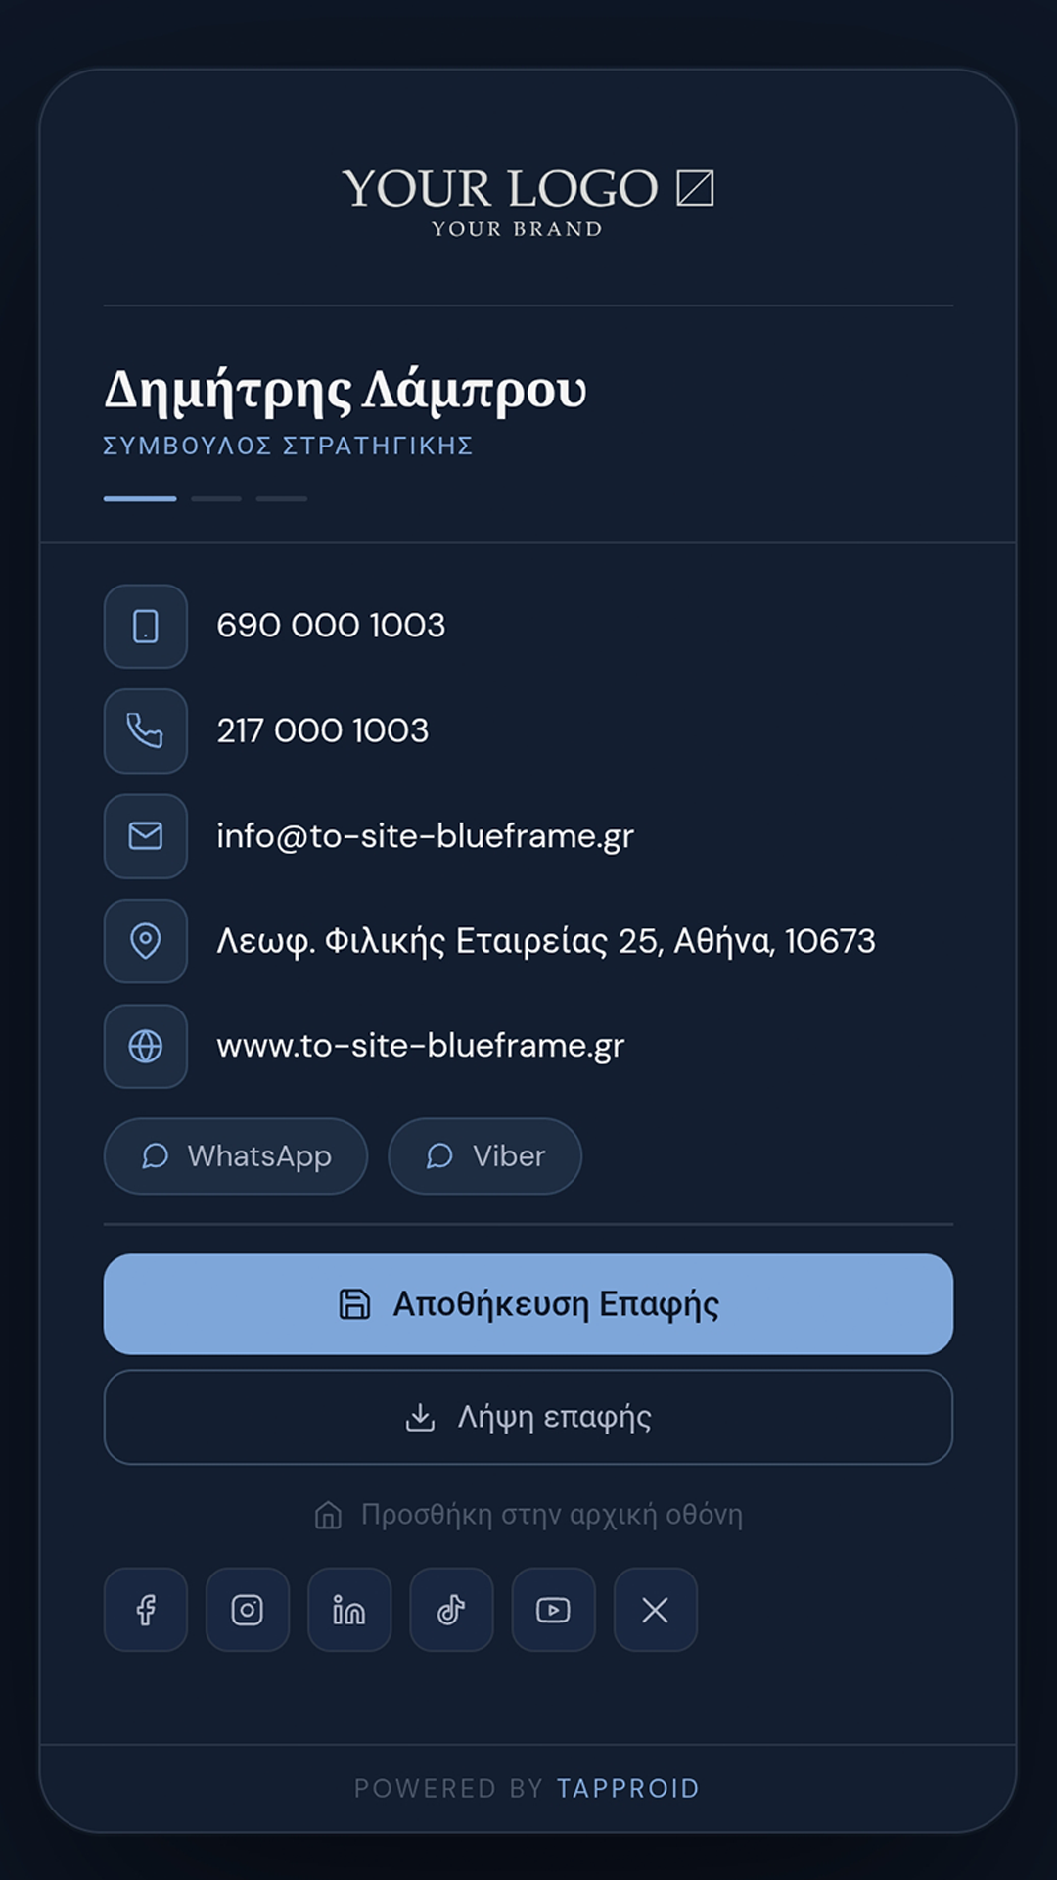Open the X (Twitter) profile icon

[x=656, y=1610]
